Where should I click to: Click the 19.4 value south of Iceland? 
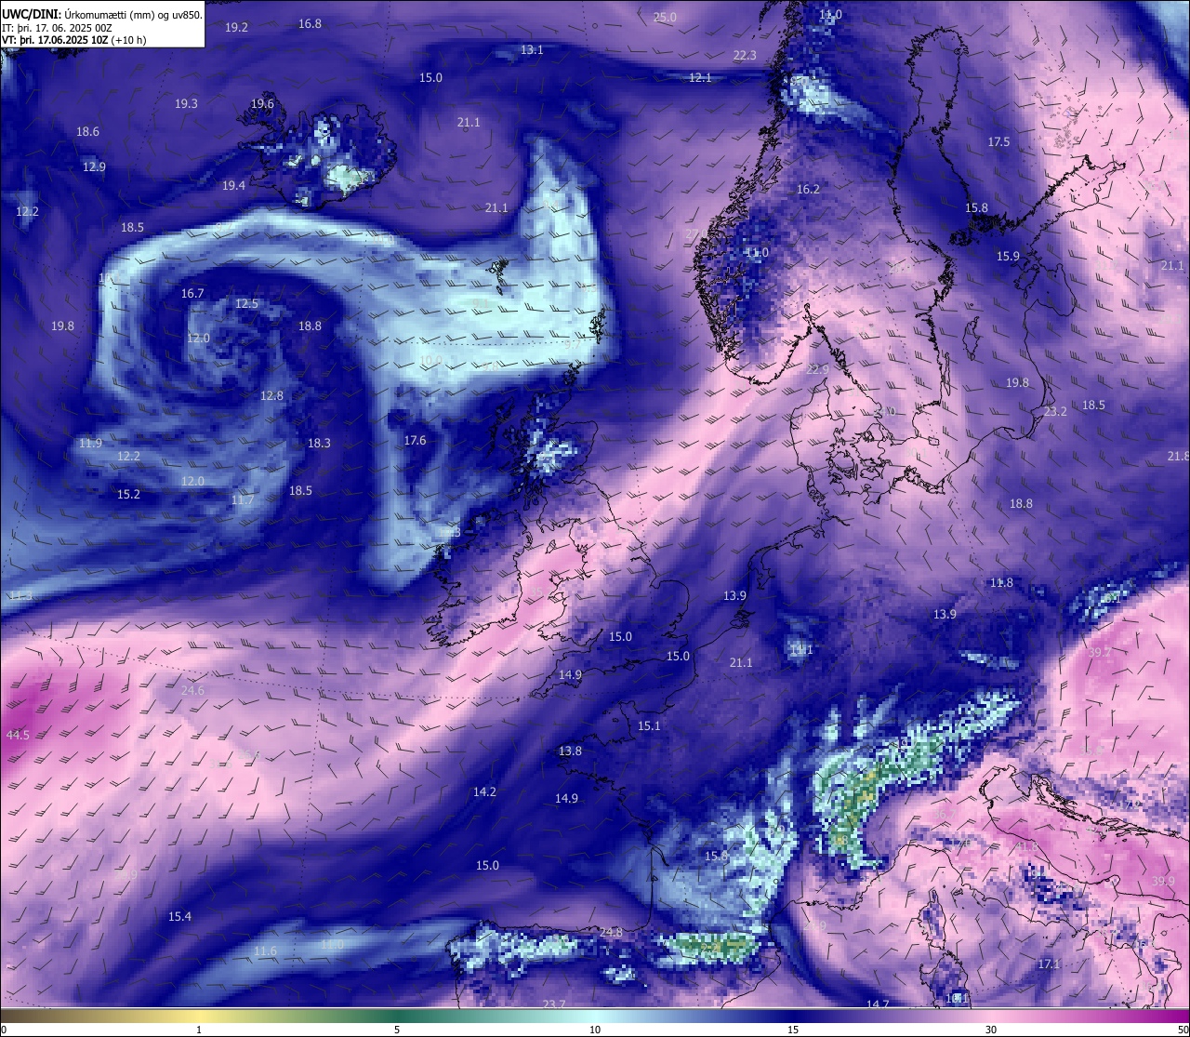[233, 185]
